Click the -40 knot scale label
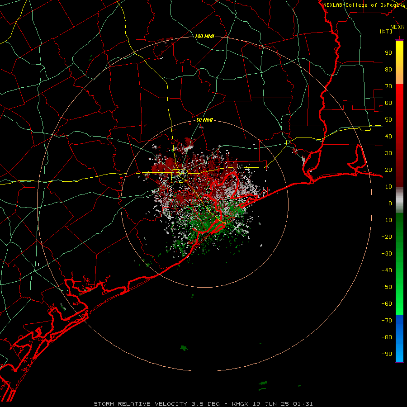Screen dimensions: 407x407 click(x=387, y=270)
